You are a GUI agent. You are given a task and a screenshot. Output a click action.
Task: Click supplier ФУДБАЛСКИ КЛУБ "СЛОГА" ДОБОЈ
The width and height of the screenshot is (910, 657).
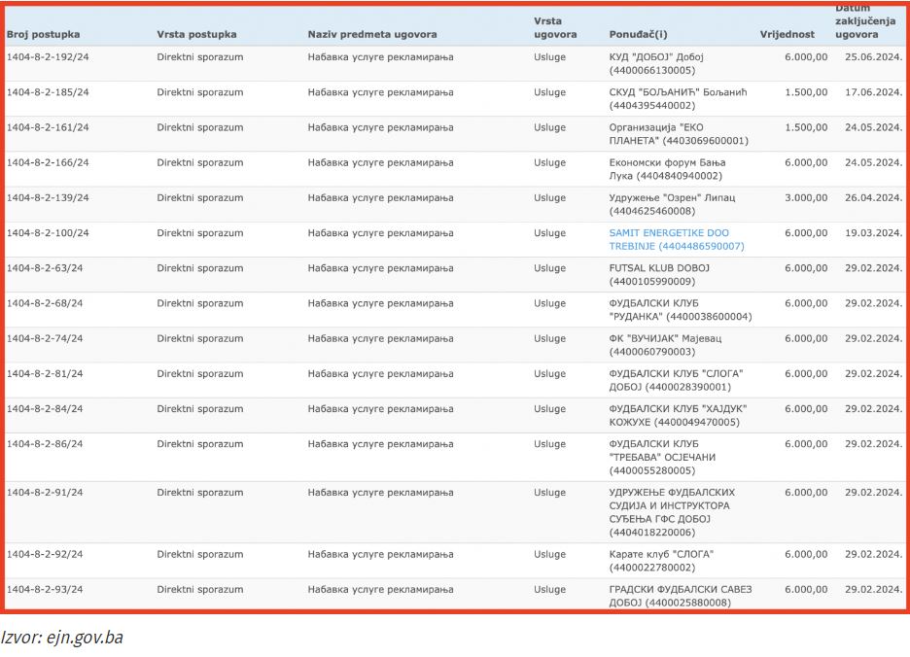[x=676, y=381]
